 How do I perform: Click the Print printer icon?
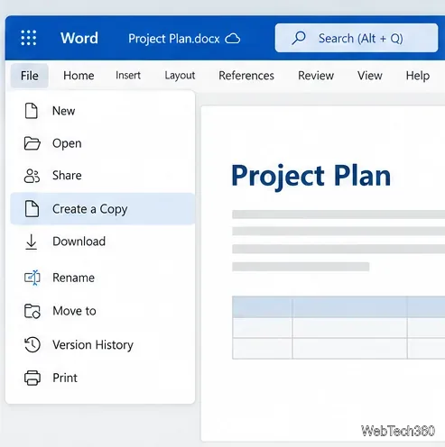pyautogui.click(x=32, y=378)
